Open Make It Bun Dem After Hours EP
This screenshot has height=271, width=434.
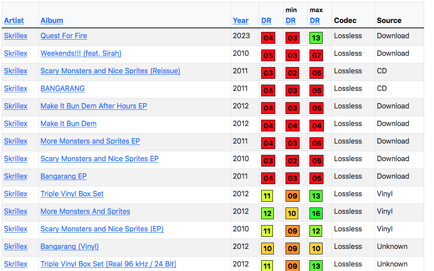point(93,106)
